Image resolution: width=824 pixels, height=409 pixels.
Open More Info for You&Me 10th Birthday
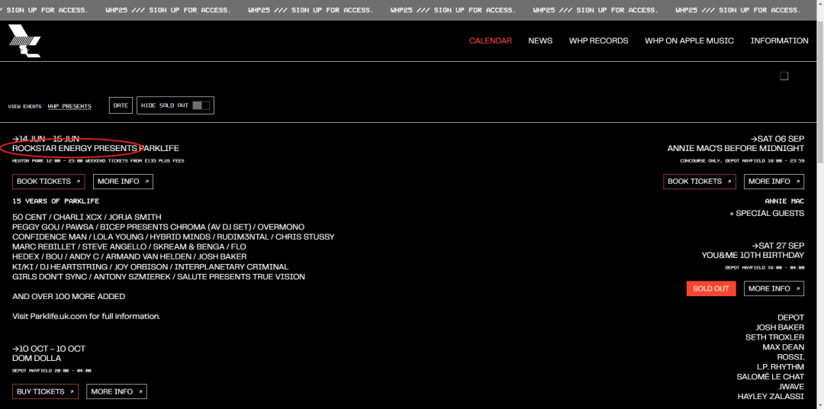(x=774, y=288)
